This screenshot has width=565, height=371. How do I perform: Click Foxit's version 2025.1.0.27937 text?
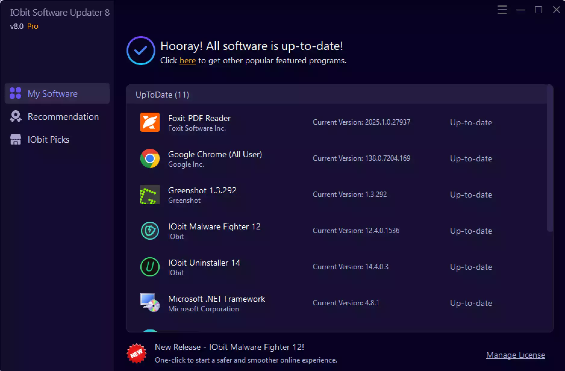click(x=361, y=122)
